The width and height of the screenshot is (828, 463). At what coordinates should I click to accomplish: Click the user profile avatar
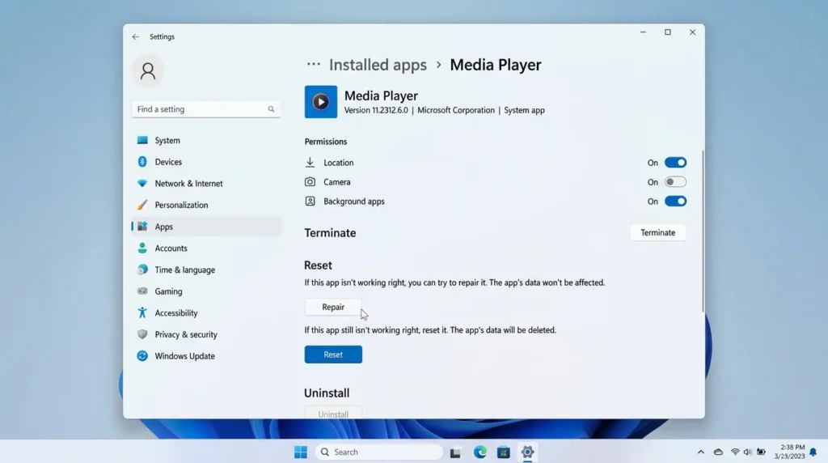pyautogui.click(x=148, y=71)
